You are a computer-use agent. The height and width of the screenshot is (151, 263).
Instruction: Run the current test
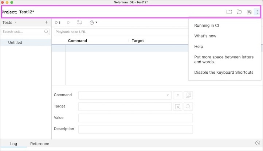pos(68,22)
